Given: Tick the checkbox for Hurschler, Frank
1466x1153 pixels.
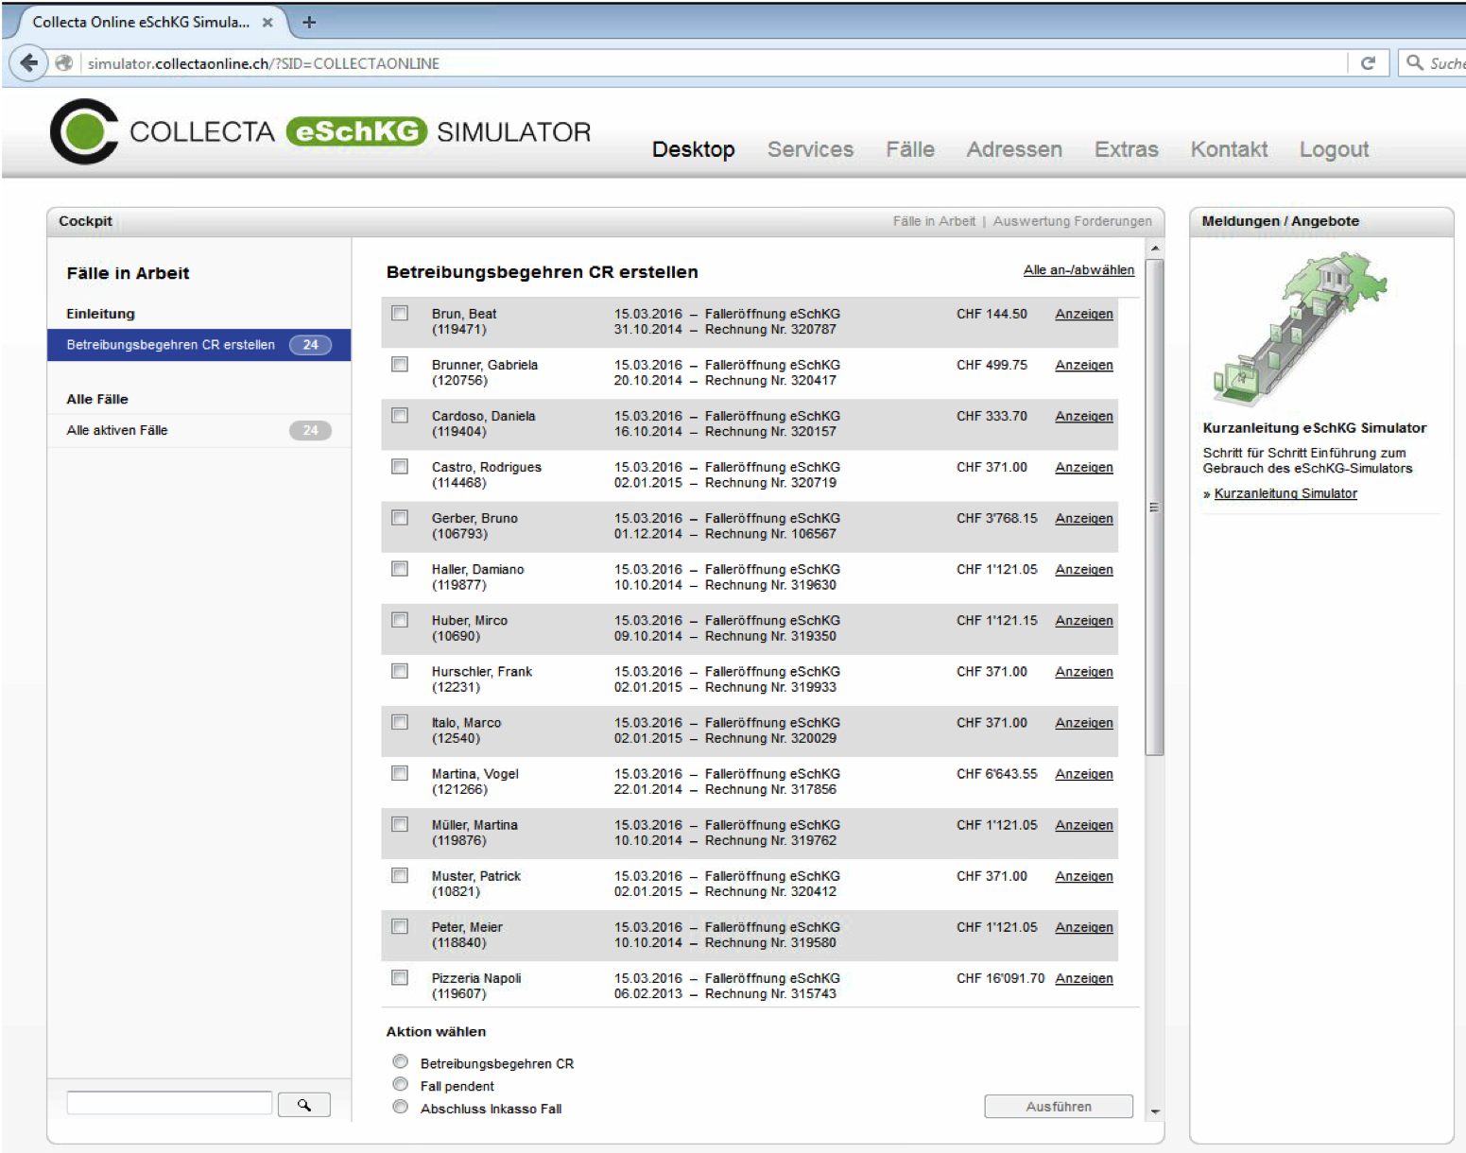Looking at the screenshot, I should pyautogui.click(x=400, y=671).
